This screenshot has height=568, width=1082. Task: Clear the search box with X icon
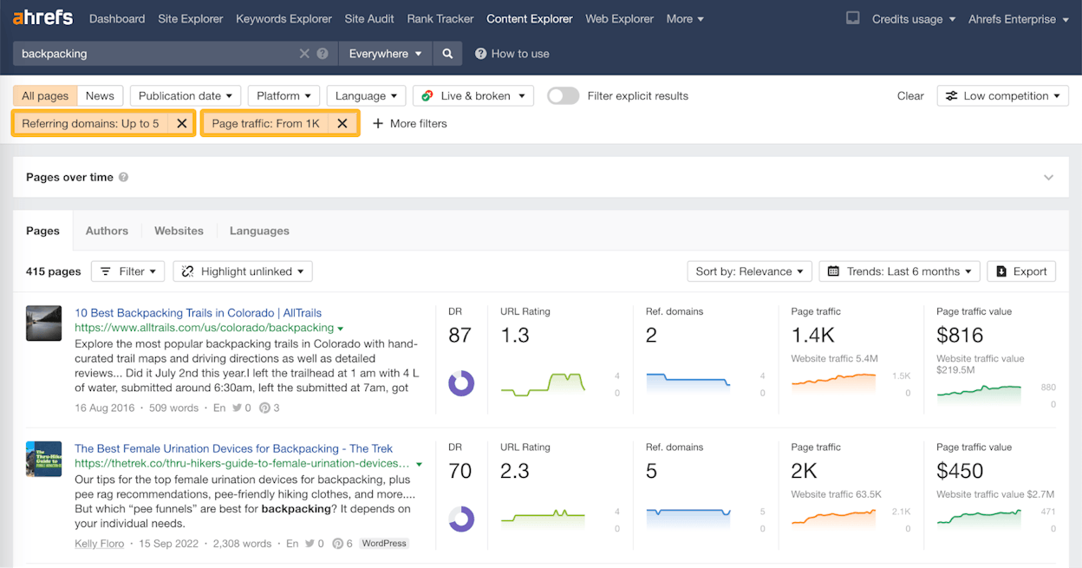[x=304, y=54]
